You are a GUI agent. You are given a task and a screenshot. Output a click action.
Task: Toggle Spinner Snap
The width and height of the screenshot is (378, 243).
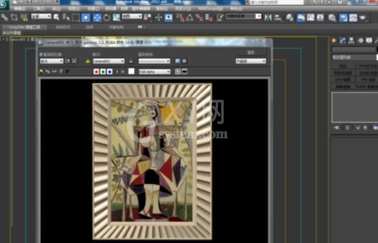[x=209, y=17]
